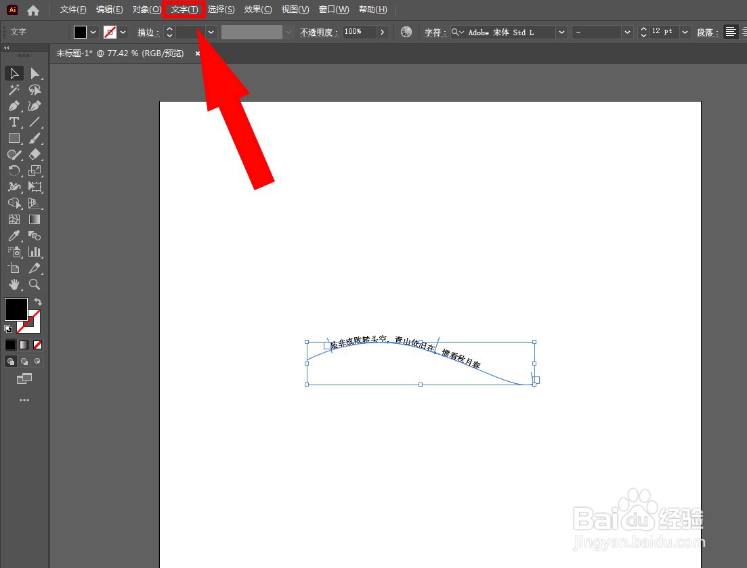Viewport: 747px width, 568px height.
Task: Select the Rectangle tool
Action: [14, 138]
